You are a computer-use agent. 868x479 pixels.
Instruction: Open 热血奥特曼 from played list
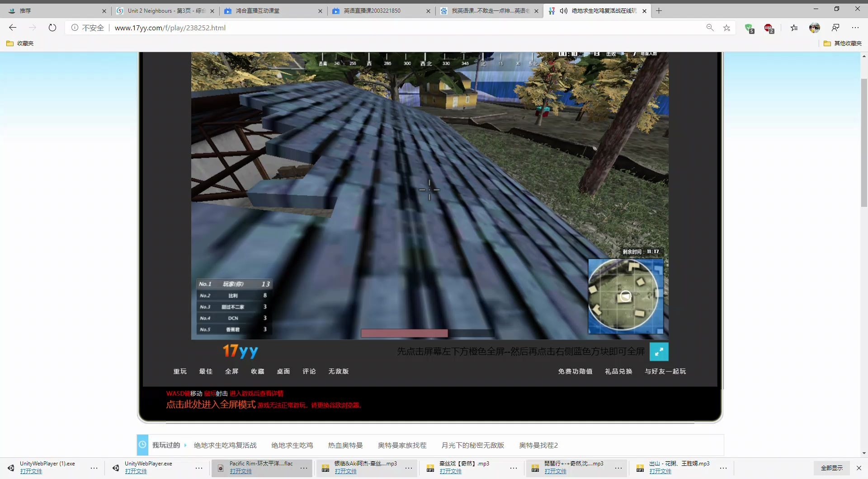pos(345,445)
